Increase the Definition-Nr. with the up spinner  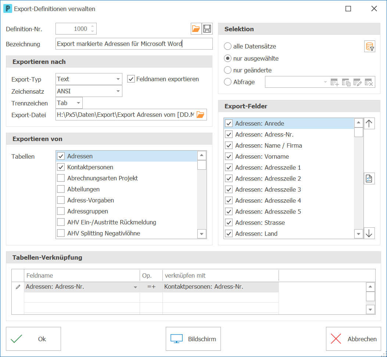(x=92, y=26)
